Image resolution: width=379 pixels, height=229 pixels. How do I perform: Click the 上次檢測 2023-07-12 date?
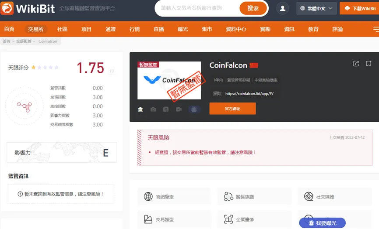347,137
